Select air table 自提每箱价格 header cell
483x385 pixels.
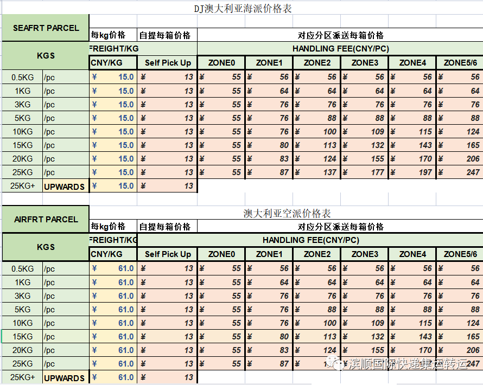point(167,227)
